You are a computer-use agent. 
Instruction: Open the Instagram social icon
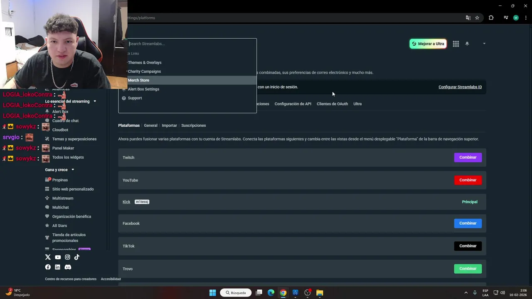point(67,257)
